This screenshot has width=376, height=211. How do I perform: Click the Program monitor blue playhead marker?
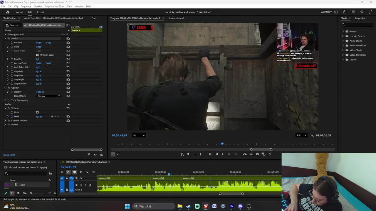point(222,144)
